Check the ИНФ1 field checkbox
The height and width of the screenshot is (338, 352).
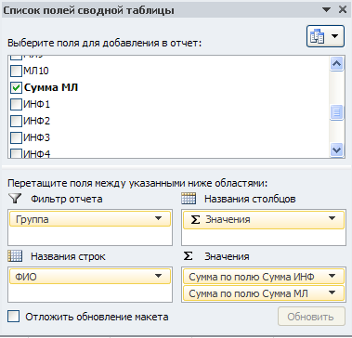click(16, 104)
